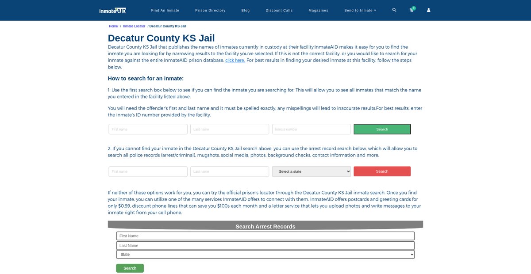Open Inmate Locator breadcrumb link
531x274 pixels.
coord(134,26)
